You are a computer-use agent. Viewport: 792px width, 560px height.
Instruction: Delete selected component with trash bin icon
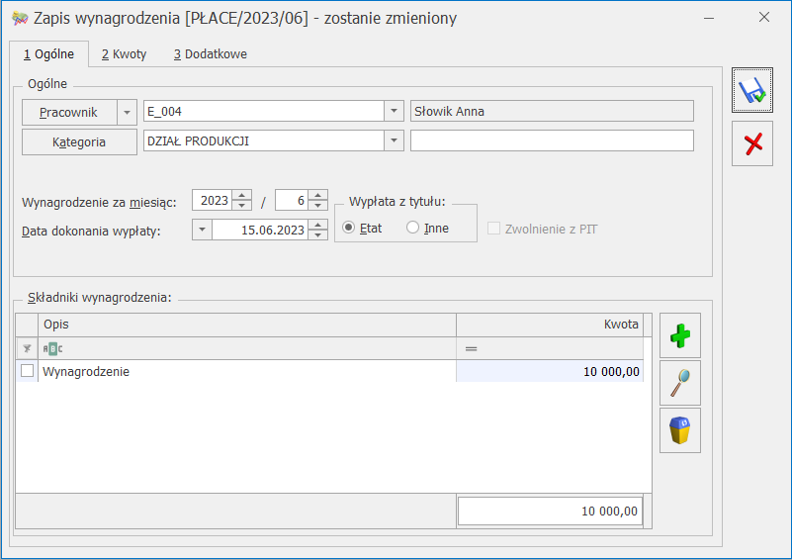click(x=680, y=430)
